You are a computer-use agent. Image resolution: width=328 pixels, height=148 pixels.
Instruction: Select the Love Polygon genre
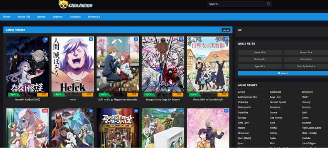click(x=309, y=143)
